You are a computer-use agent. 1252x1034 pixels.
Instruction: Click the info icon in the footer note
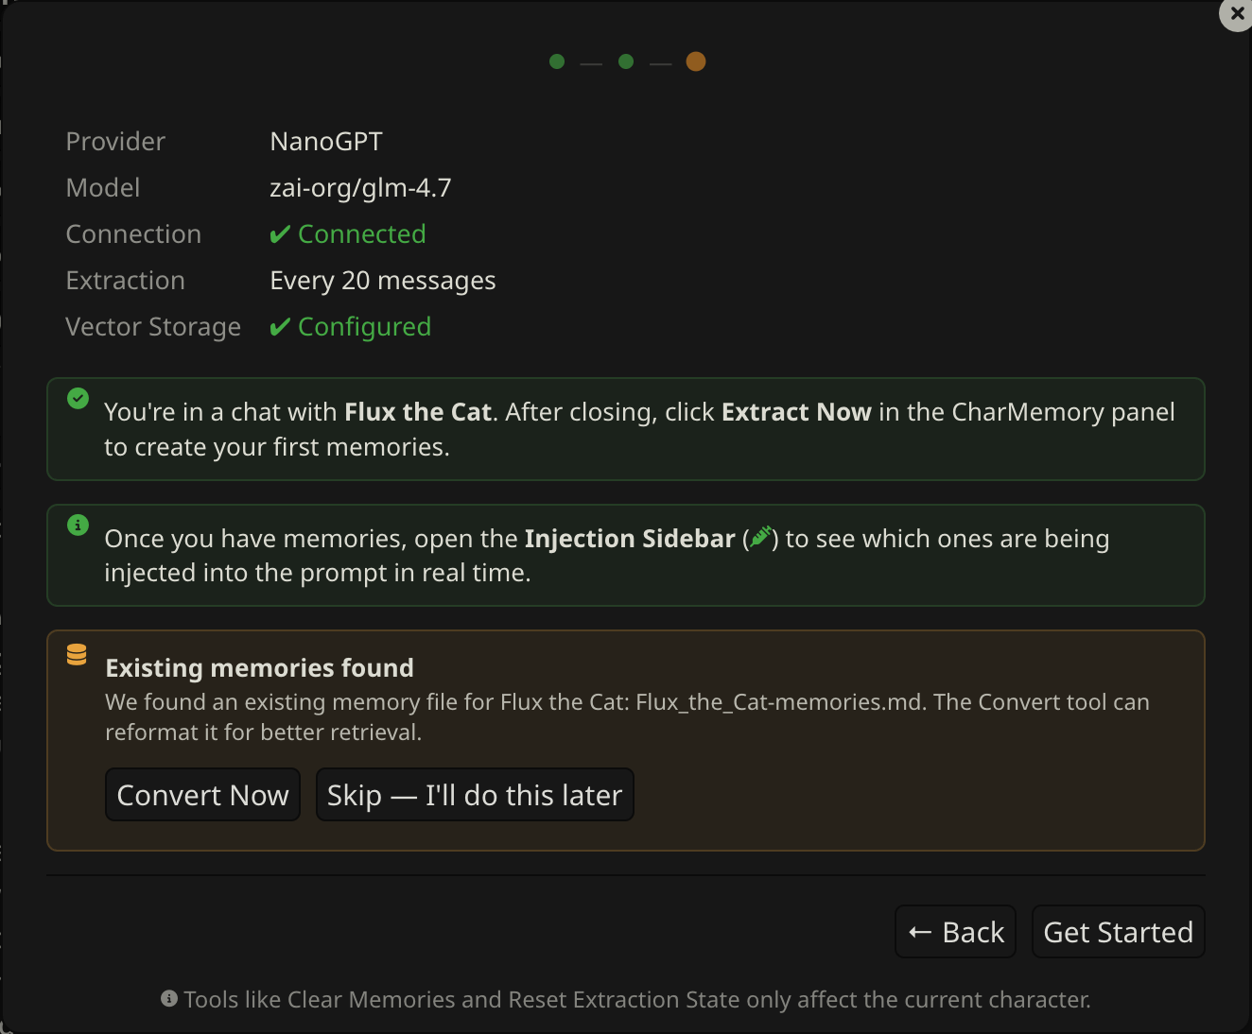point(169,999)
